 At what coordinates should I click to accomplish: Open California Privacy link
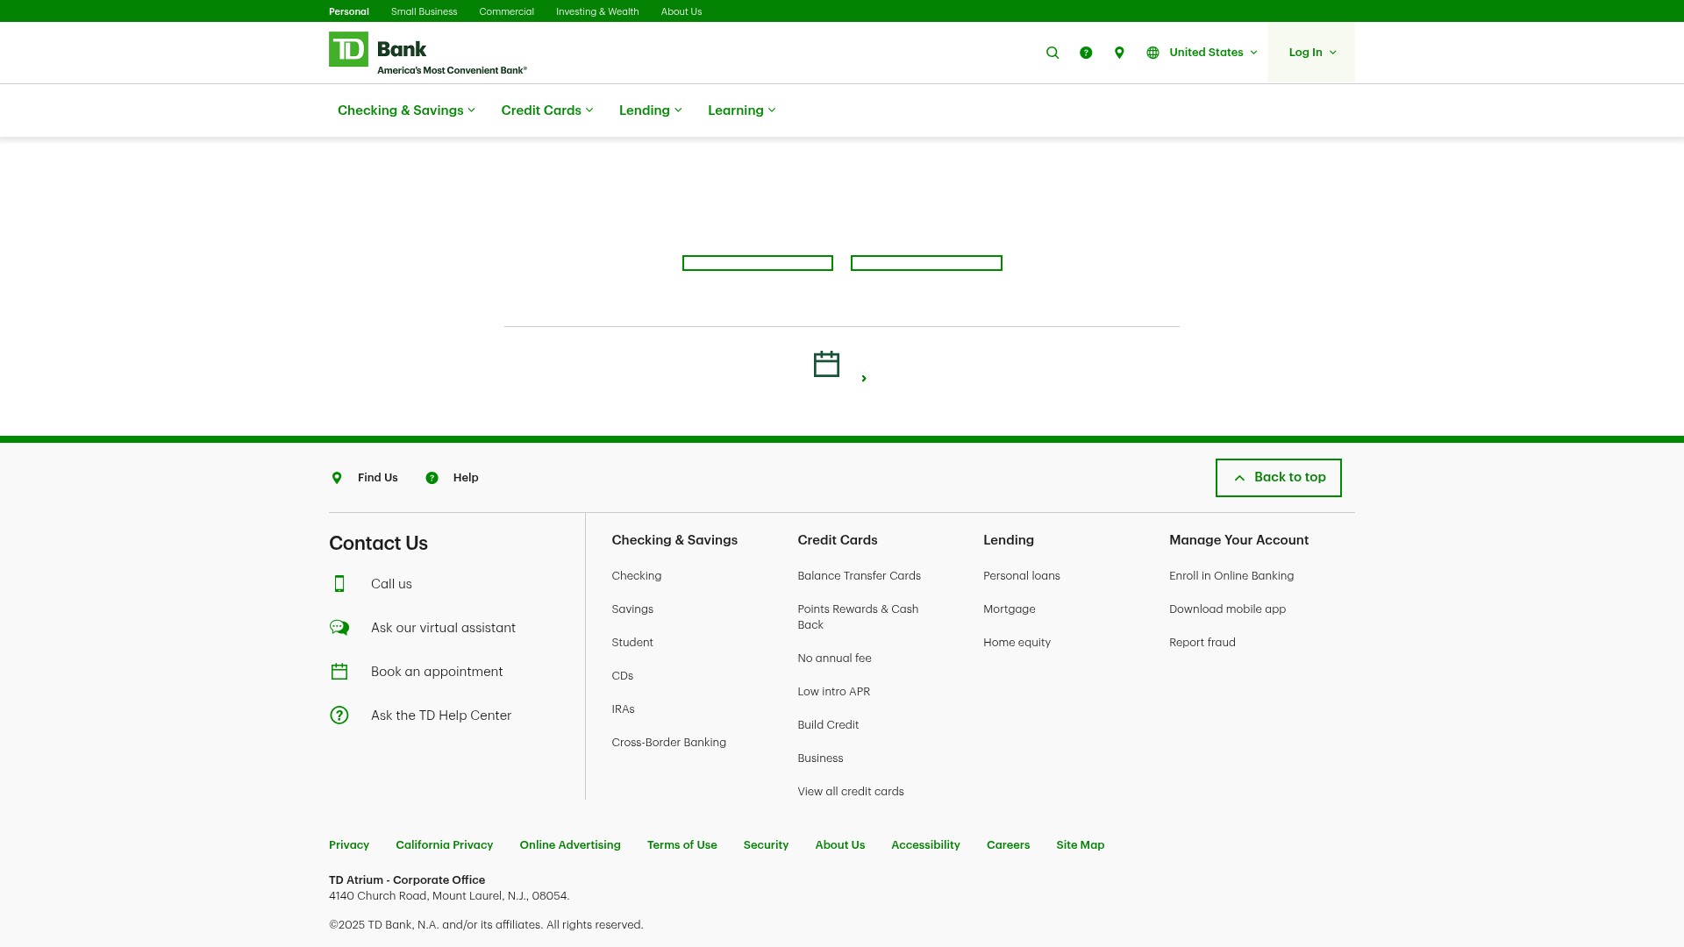tap(445, 845)
